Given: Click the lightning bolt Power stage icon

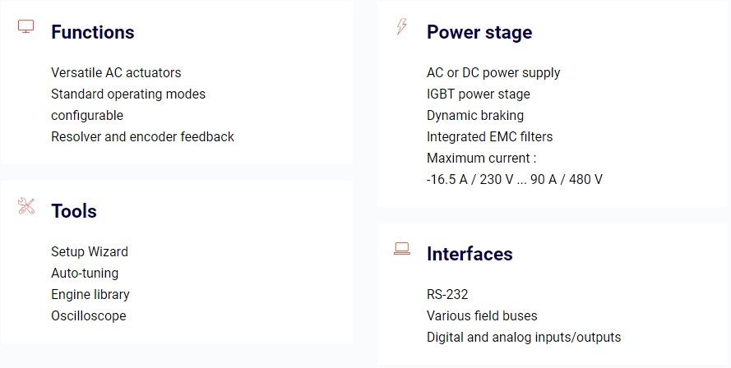Looking at the screenshot, I should point(401,26).
